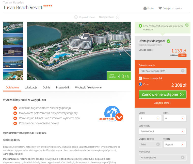Click the Kusadasi breadcrumb link
Image resolution: width=193 pixels, height=164 pixels.
(19, 2)
